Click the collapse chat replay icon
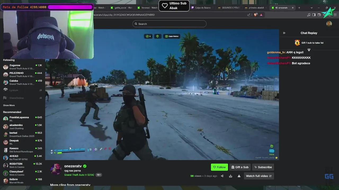339x190 pixels. pyautogui.click(x=284, y=33)
